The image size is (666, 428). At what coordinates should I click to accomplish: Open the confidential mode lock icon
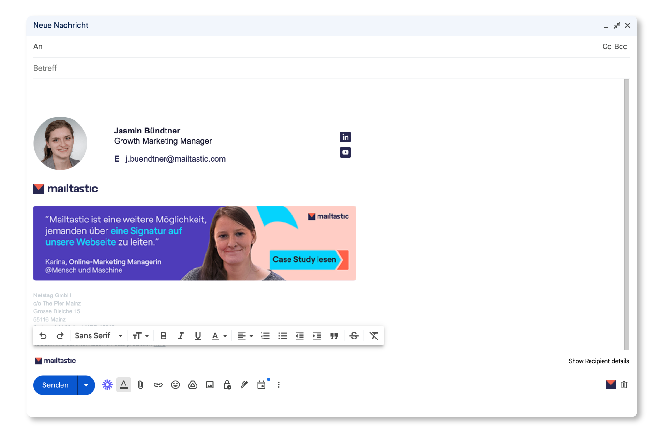[227, 385]
